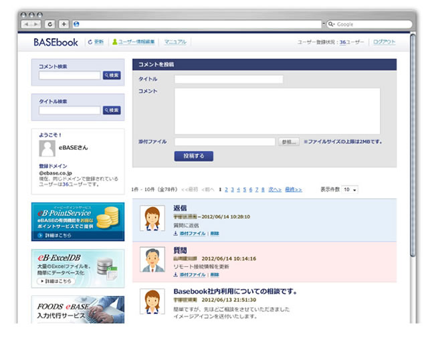Open the 質問 post title
428x340 pixels.
(180, 250)
